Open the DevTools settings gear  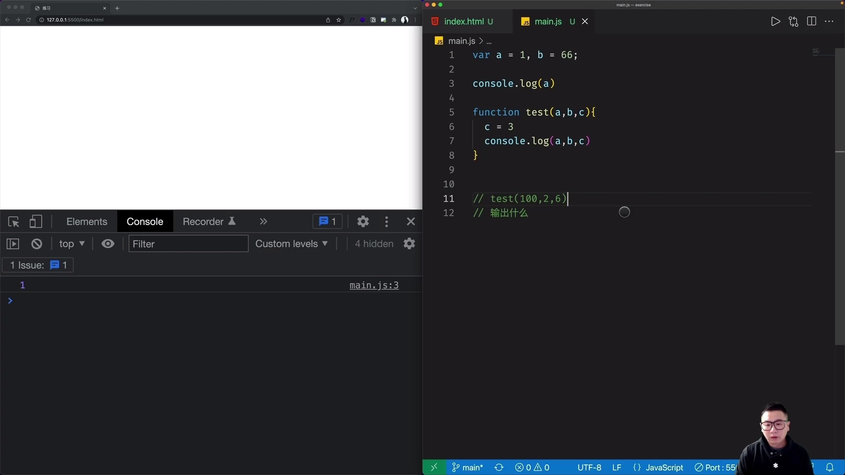[363, 221]
